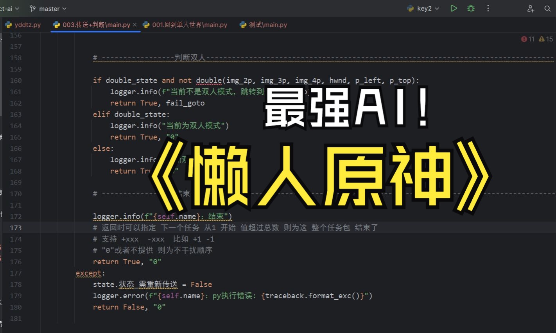Viewport: 556px width, 333px height.
Task: Click the git branch icon beside master
Action: click(x=33, y=9)
